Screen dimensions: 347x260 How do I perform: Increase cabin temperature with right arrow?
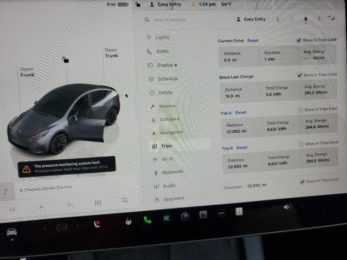point(78,226)
